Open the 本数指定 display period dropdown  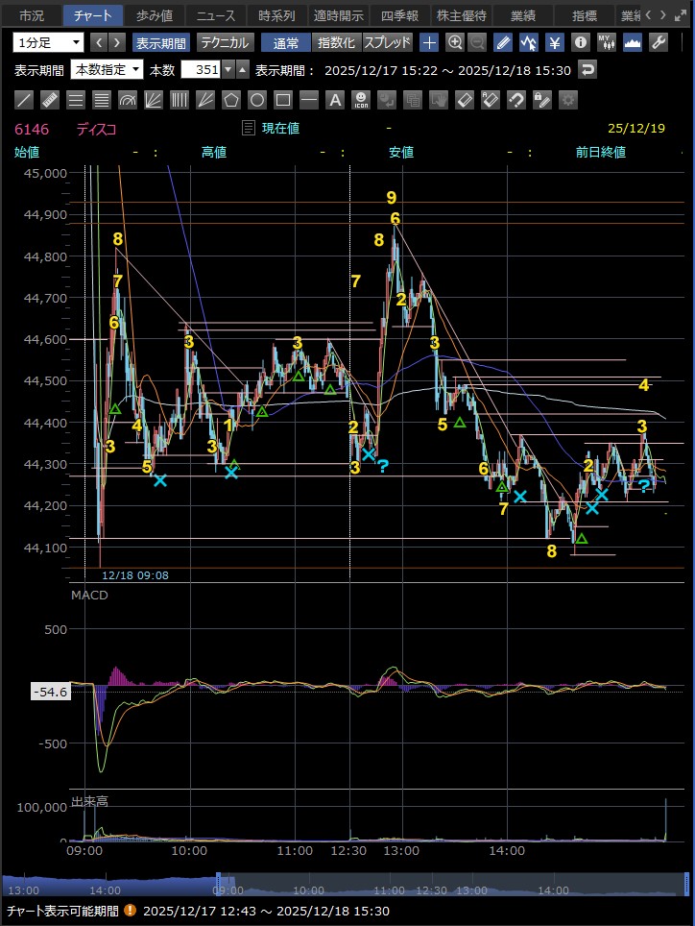[107, 69]
